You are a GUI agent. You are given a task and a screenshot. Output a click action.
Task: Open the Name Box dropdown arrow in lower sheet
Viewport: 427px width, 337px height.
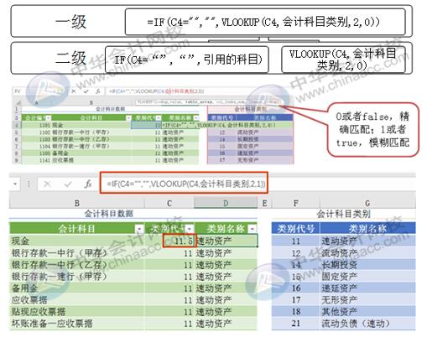tap(15, 184)
